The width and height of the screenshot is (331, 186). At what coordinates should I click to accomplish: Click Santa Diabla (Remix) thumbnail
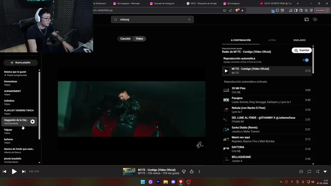226,129
